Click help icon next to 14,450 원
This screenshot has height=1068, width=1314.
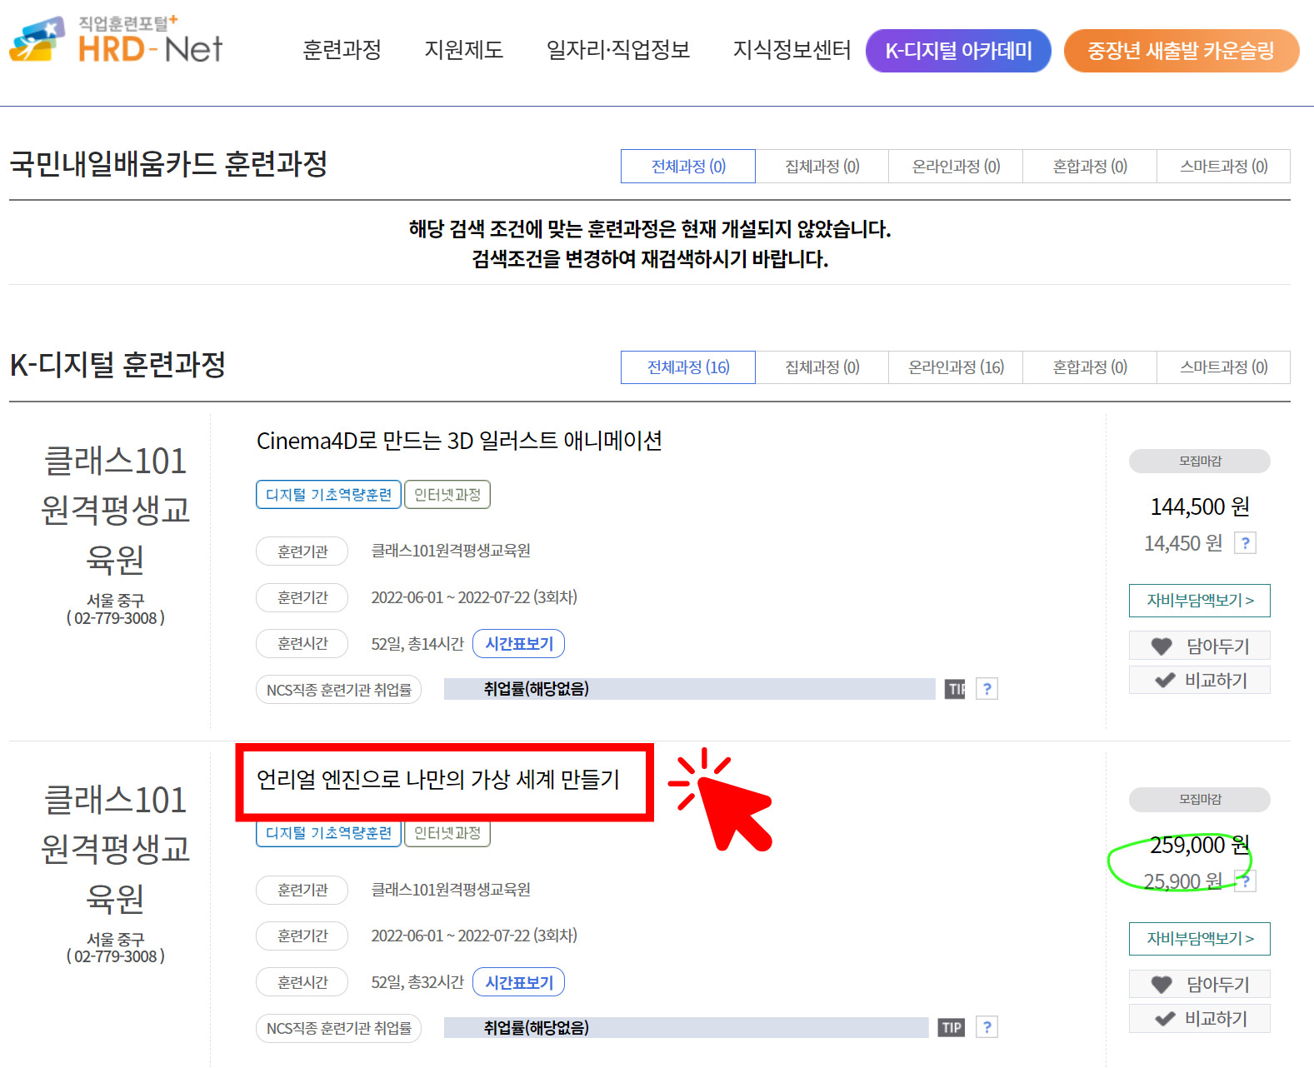click(x=1245, y=543)
